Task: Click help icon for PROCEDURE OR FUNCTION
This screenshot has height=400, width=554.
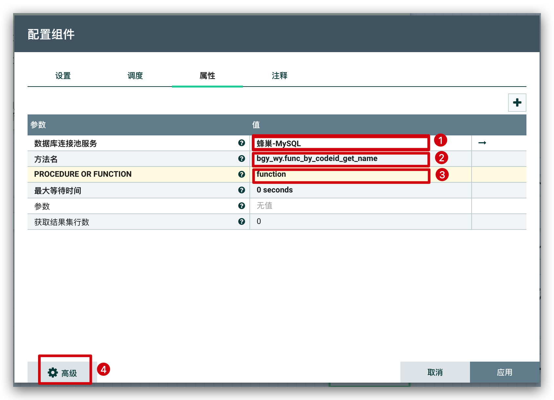Action: click(x=242, y=174)
